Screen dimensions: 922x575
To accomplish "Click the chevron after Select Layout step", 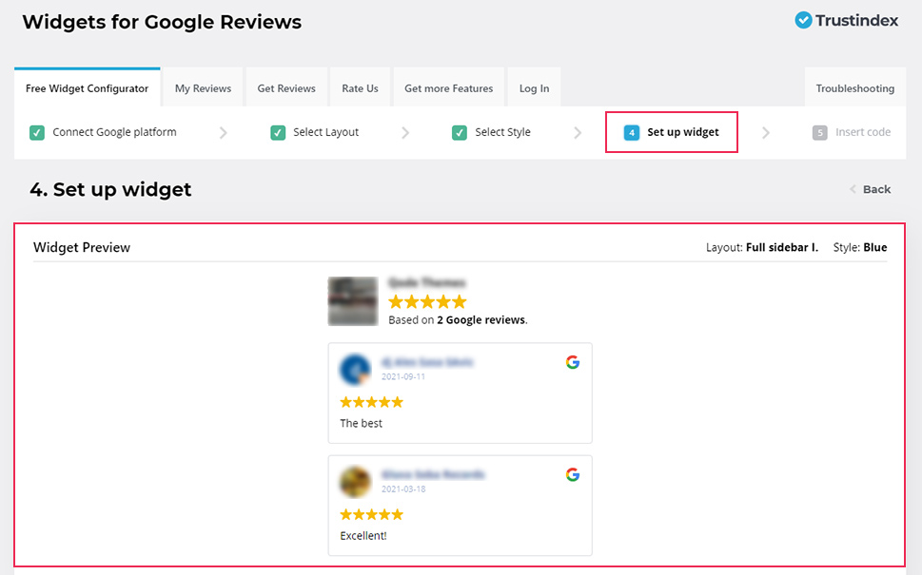I will tap(405, 133).
